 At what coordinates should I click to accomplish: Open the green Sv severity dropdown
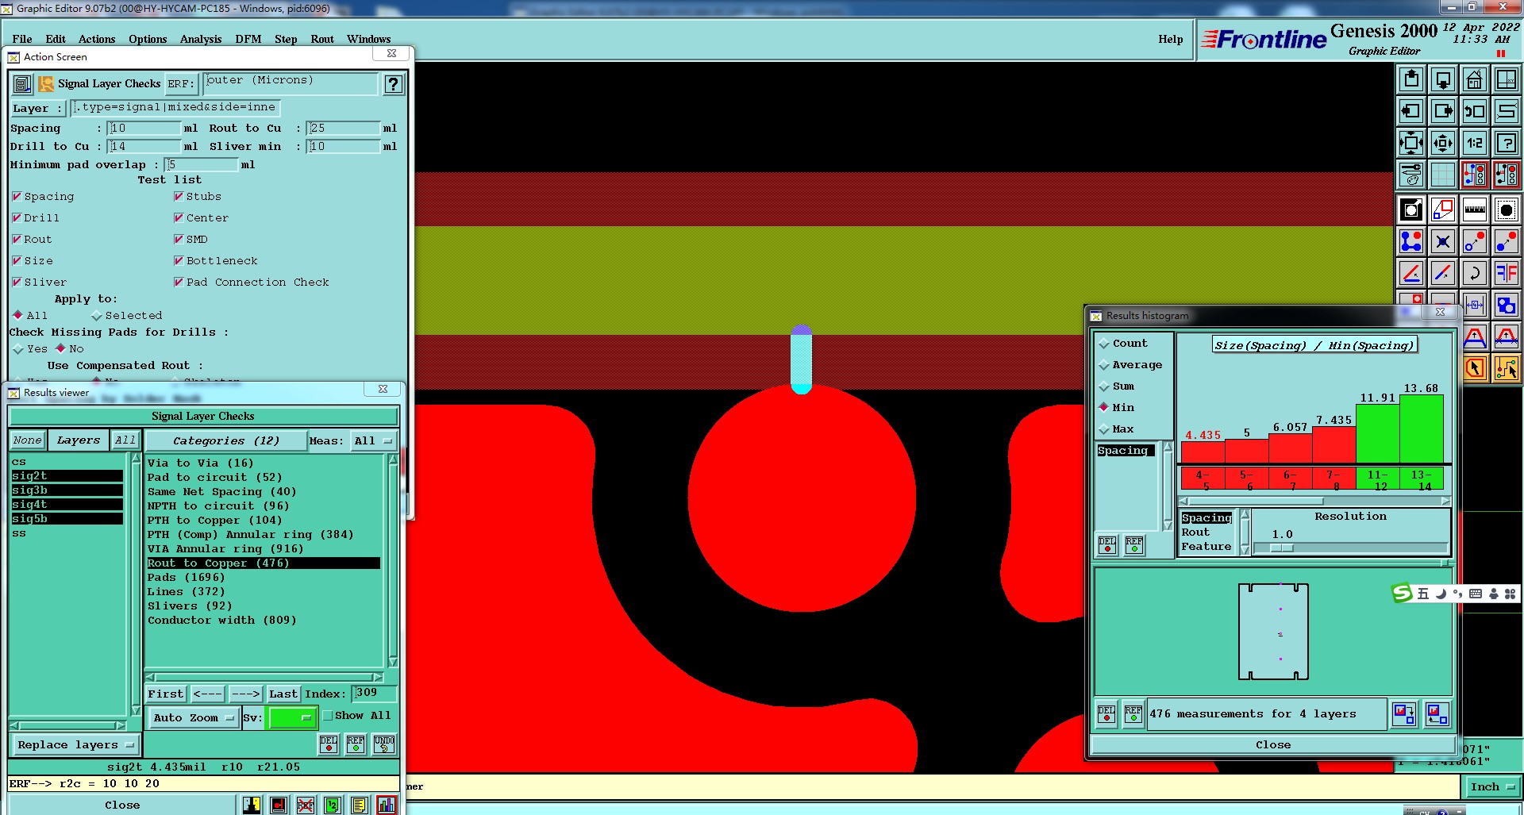[293, 717]
